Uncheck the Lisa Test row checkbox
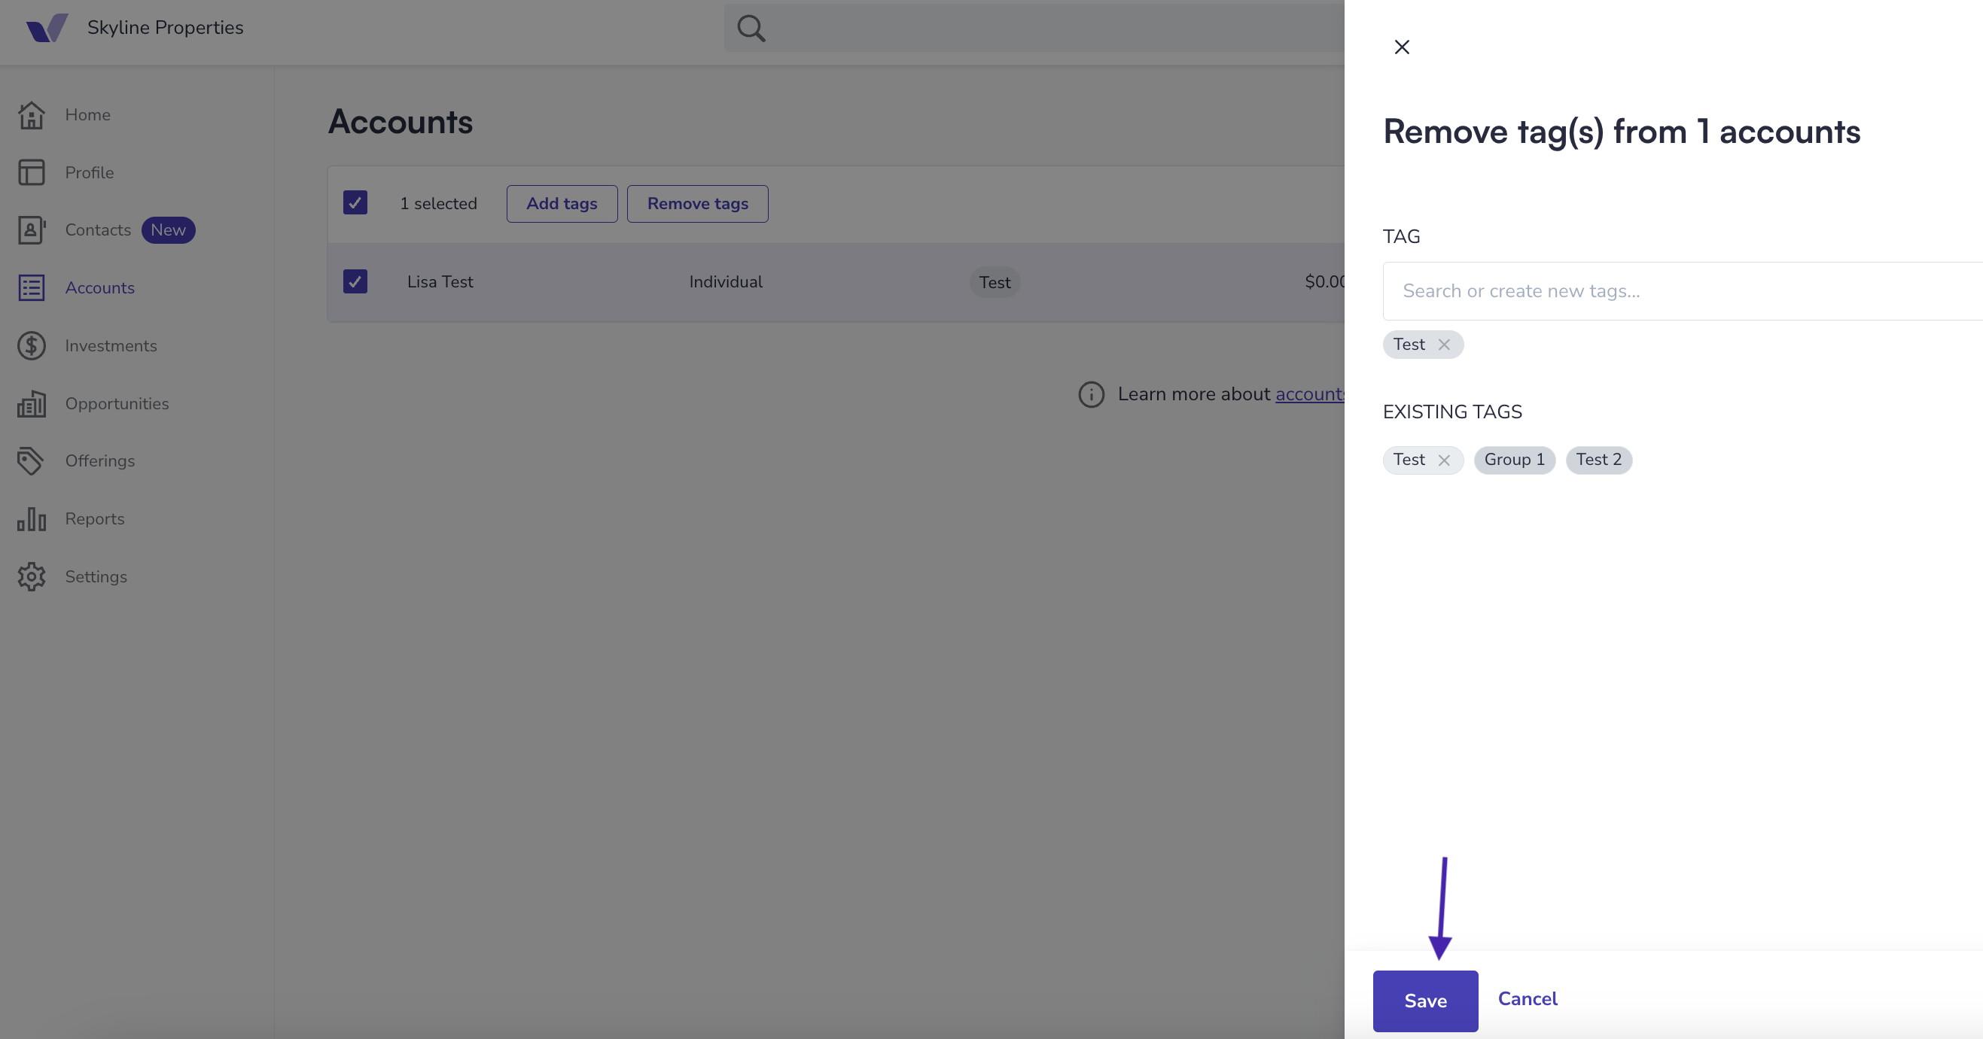This screenshot has height=1039, width=1983. [355, 281]
